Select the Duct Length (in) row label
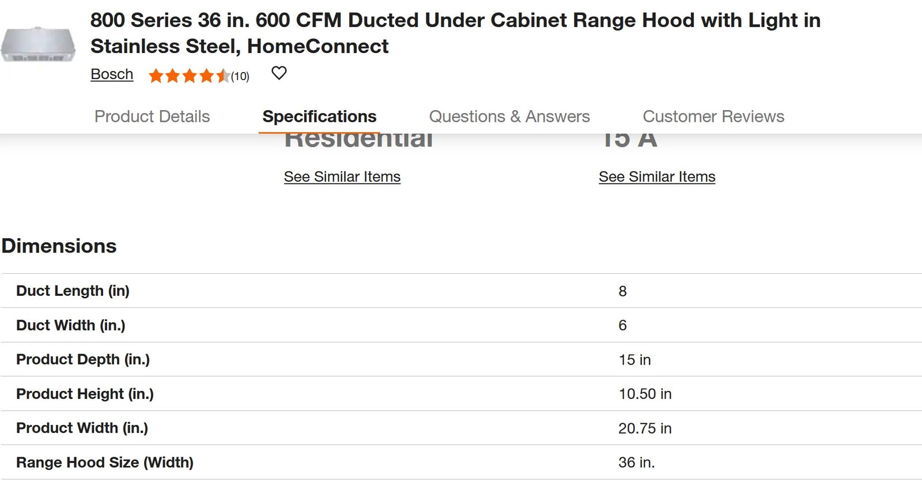Image resolution: width=922 pixels, height=493 pixels. pyautogui.click(x=73, y=291)
